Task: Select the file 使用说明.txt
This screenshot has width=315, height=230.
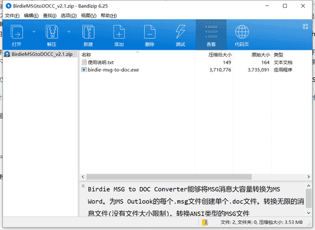Action: (101, 63)
